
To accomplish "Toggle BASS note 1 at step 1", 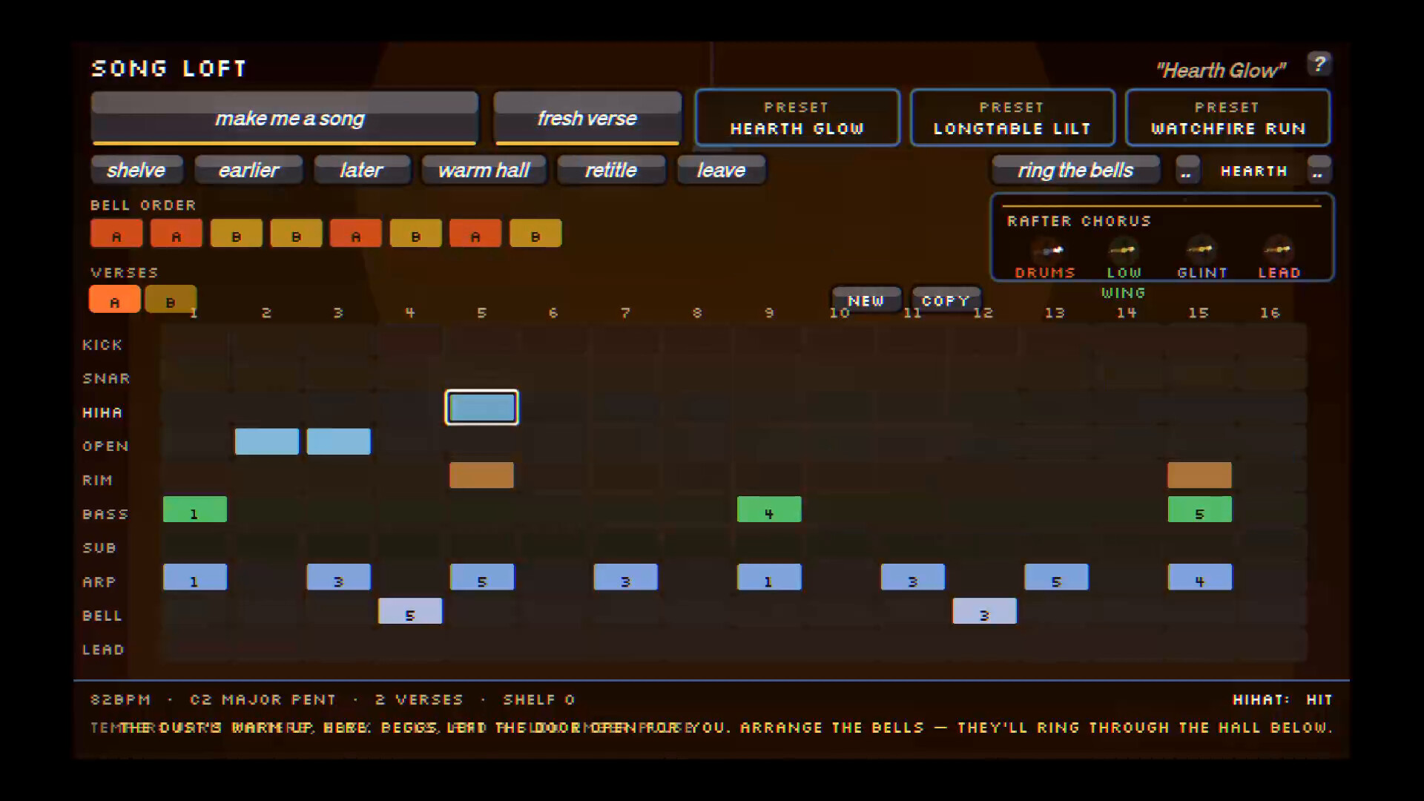I will point(195,510).
